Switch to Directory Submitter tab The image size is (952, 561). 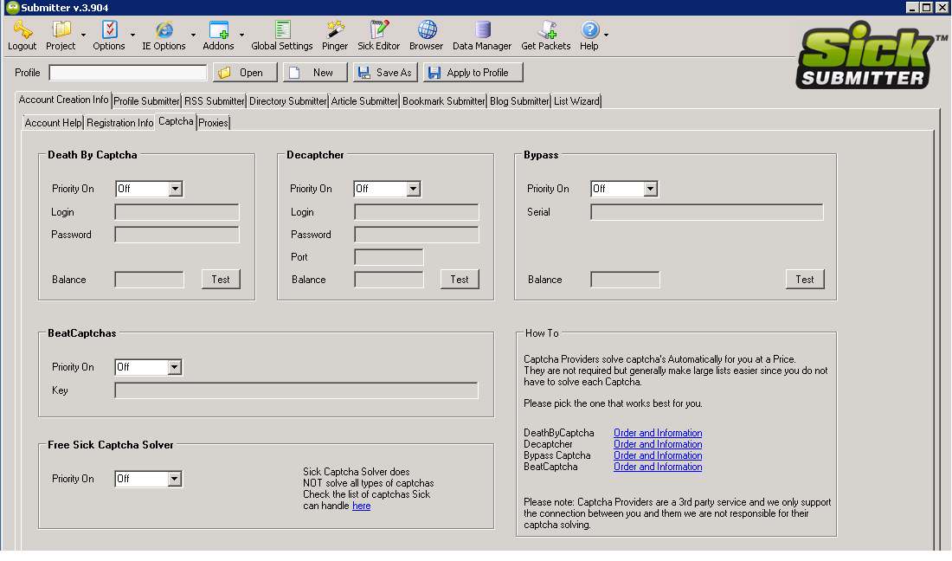pyautogui.click(x=288, y=100)
